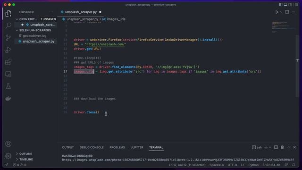Open the Source Control view
Viewport: 302px width, 170px height.
(x=8, y=38)
